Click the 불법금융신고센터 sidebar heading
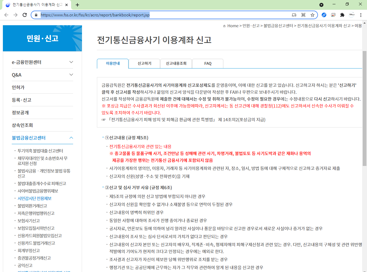The height and width of the screenshot is (272, 367). [x=29, y=138]
